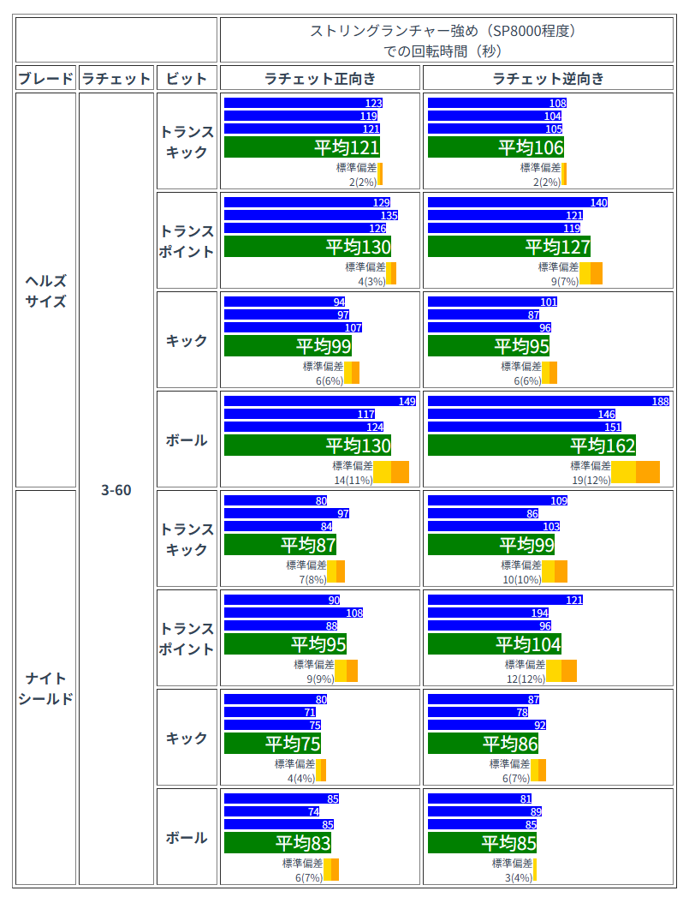The height and width of the screenshot is (897, 689).
Task: Click the orange deviation swatch beside 19(12%)
Action: pyautogui.click(x=647, y=472)
